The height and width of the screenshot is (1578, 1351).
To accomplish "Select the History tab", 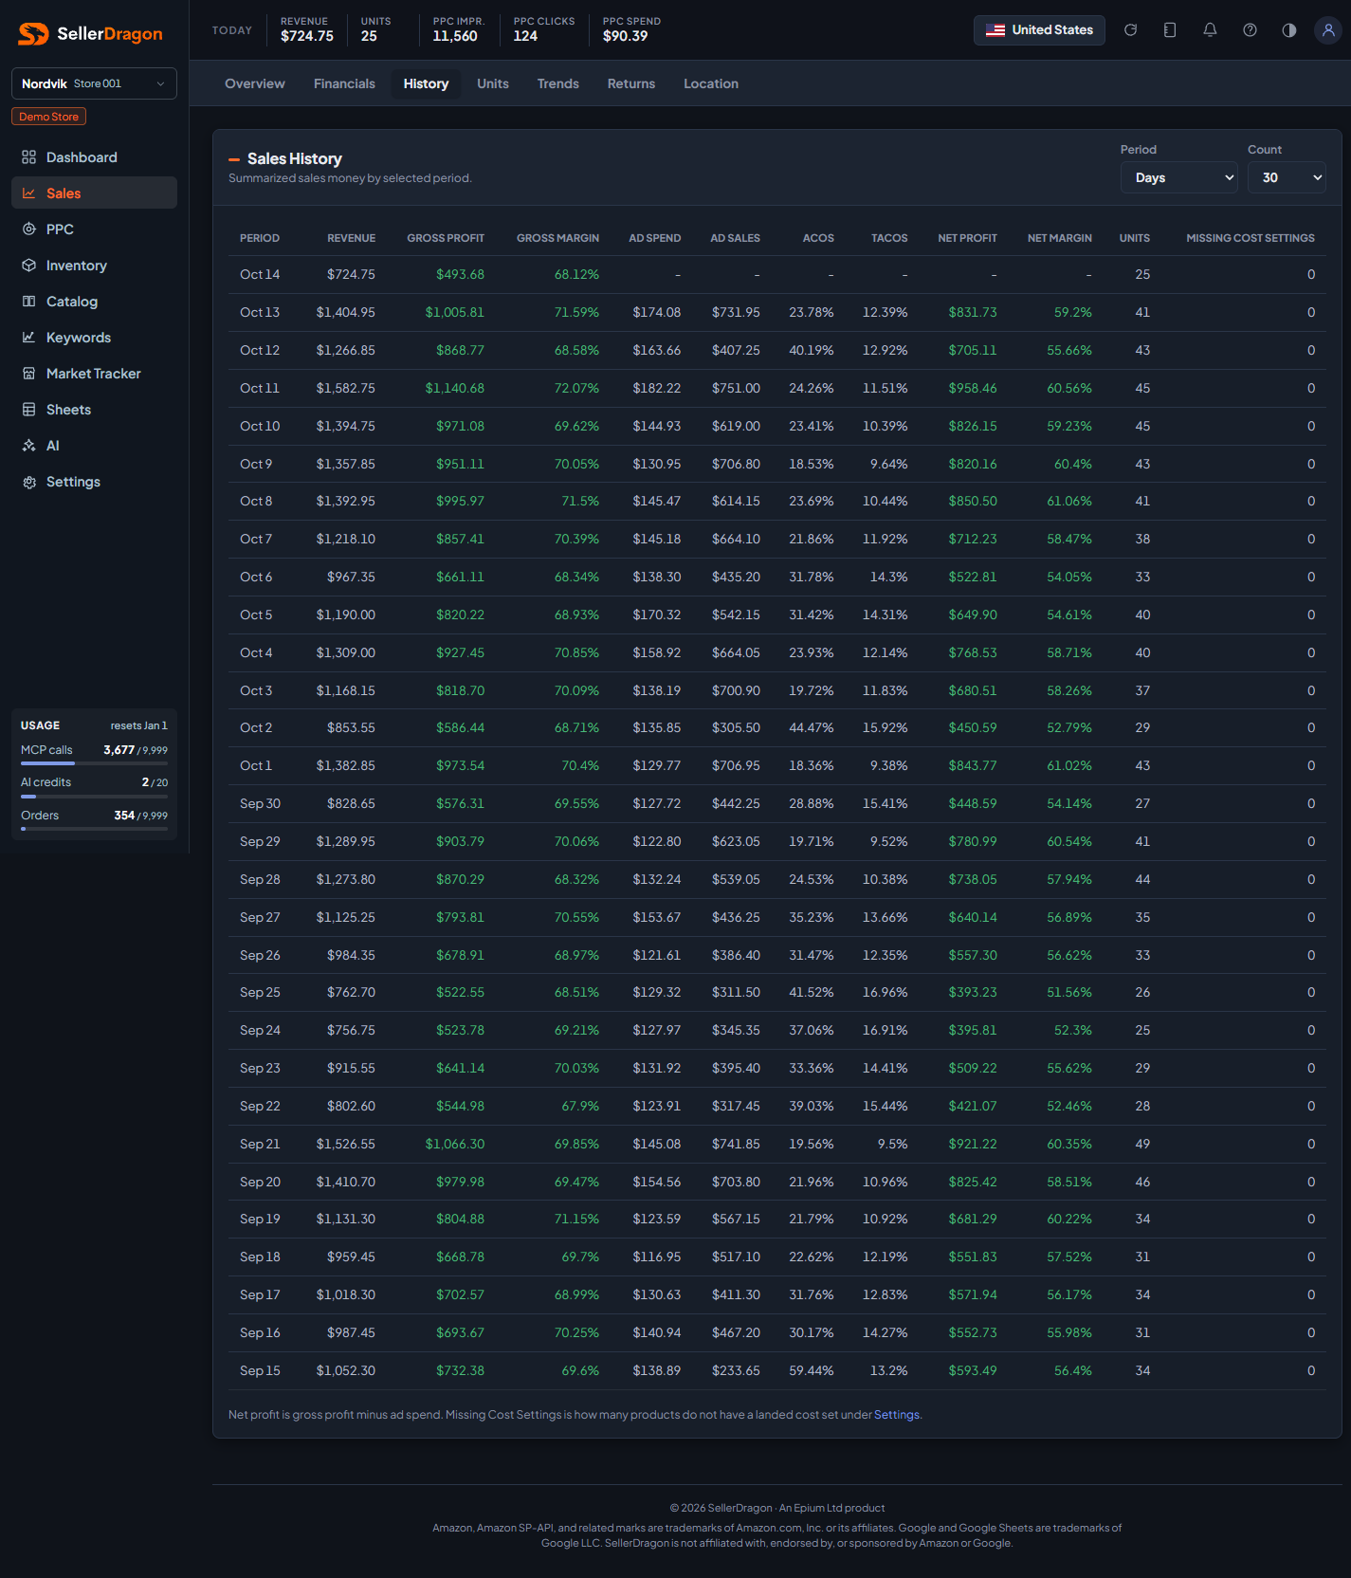I will click(426, 83).
